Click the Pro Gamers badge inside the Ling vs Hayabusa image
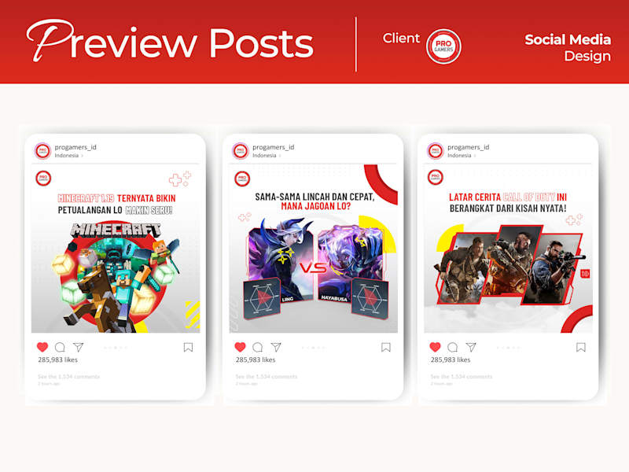 tap(242, 179)
